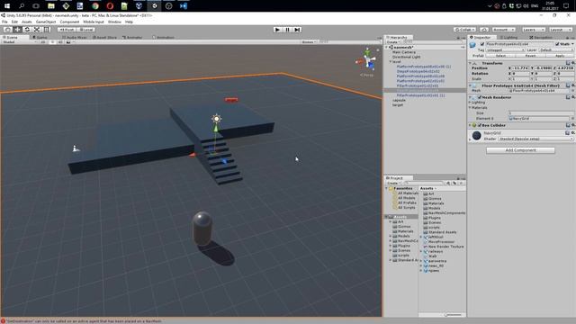Screen dimensions: 576x324
Task: Expand the Lighting section of Mesh Renderer
Action: [470, 103]
